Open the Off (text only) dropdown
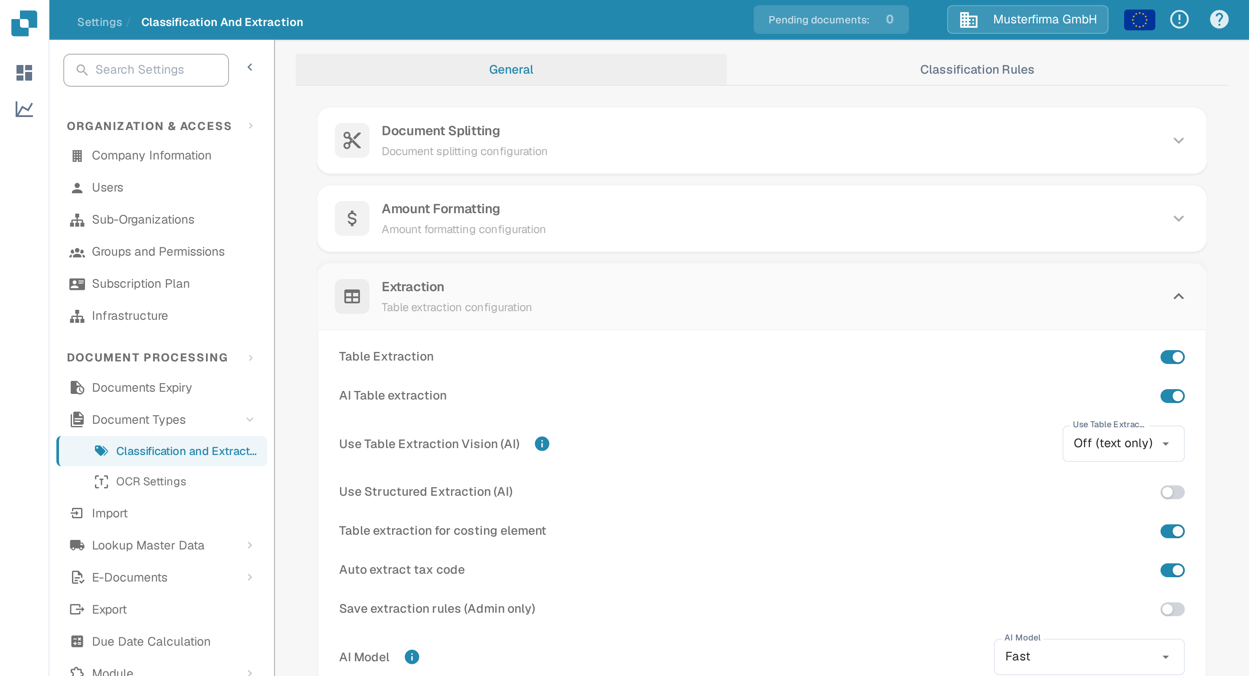 tap(1123, 444)
